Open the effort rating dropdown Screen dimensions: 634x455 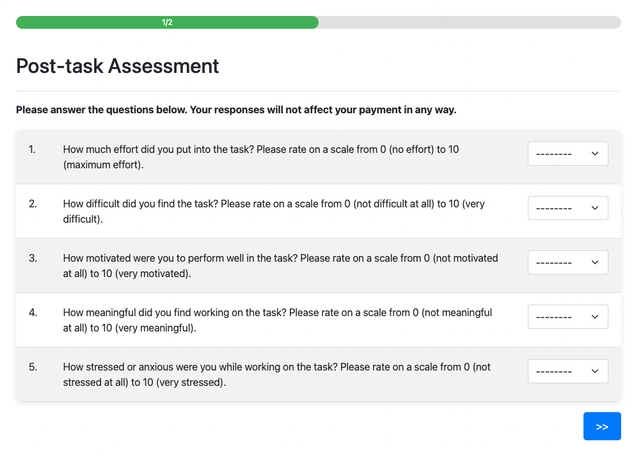click(x=567, y=154)
